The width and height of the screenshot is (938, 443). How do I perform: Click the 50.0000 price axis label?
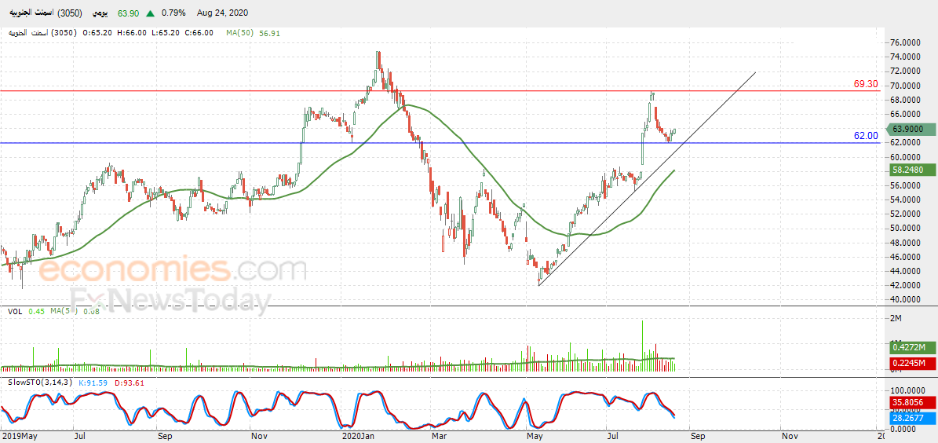(x=905, y=228)
